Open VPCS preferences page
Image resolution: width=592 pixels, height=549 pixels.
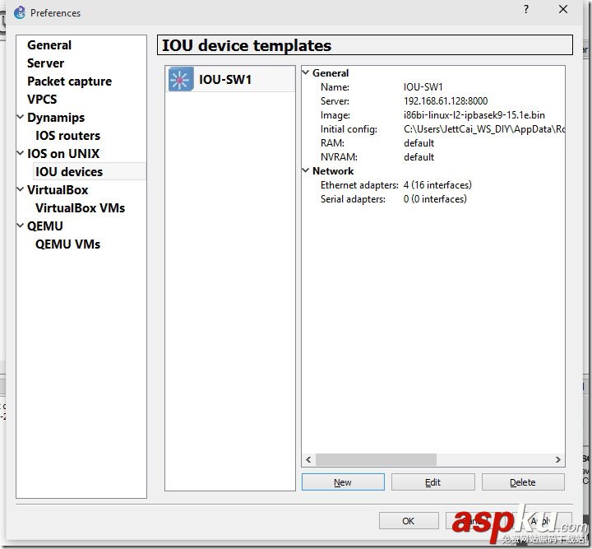(42, 100)
